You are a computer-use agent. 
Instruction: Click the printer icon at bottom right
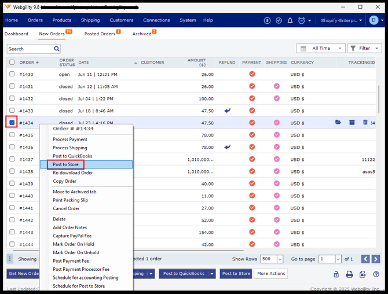tap(349, 274)
